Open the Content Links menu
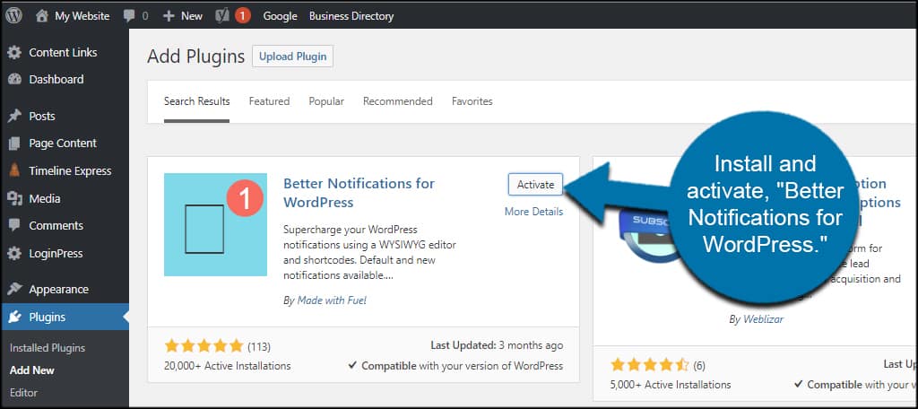This screenshot has height=409, width=918. (65, 53)
